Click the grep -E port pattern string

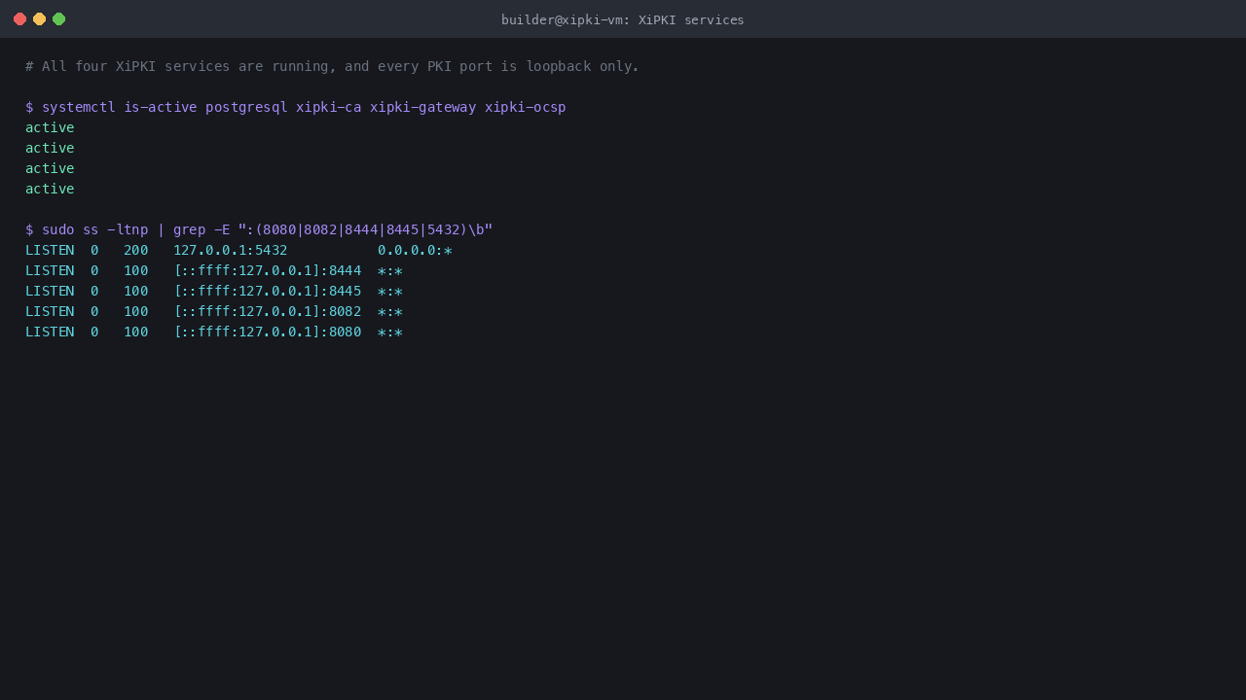click(365, 229)
